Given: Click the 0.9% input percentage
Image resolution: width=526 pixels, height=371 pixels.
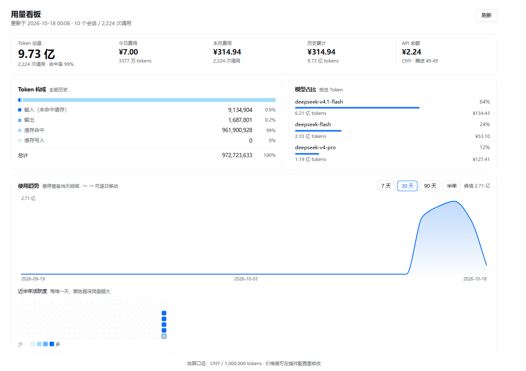Looking at the screenshot, I should (x=270, y=110).
